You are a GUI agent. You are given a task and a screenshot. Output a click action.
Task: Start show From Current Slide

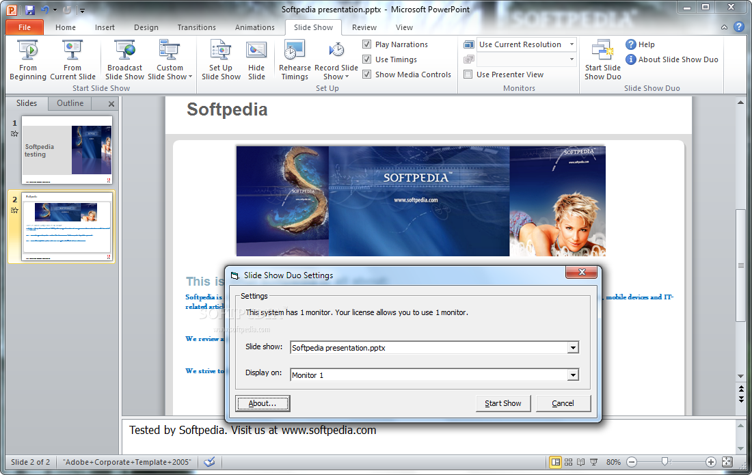click(x=72, y=60)
